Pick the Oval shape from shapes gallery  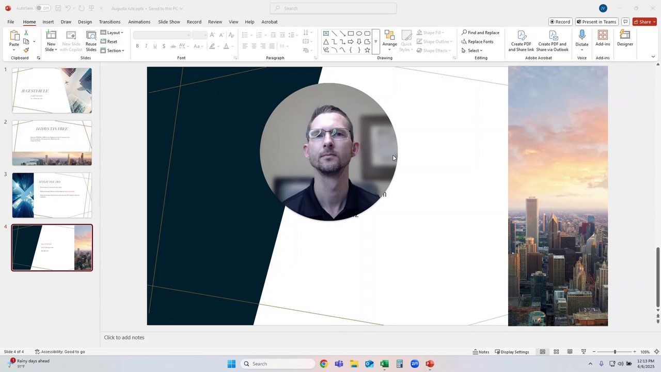359,33
